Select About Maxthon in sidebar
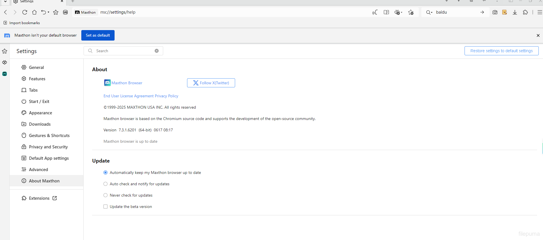This screenshot has width=543, height=240. pyautogui.click(x=47, y=181)
